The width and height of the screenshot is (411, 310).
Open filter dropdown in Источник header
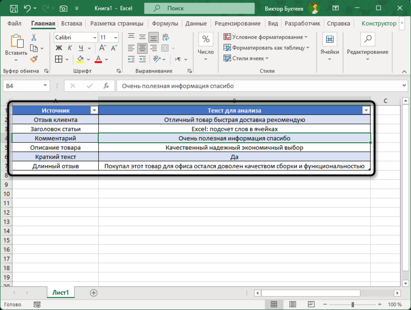(x=94, y=111)
